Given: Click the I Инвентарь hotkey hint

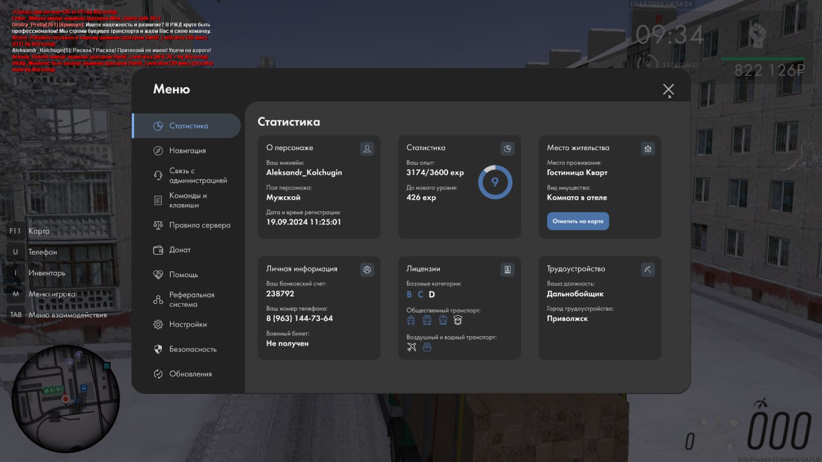Looking at the screenshot, I should click(x=37, y=273).
